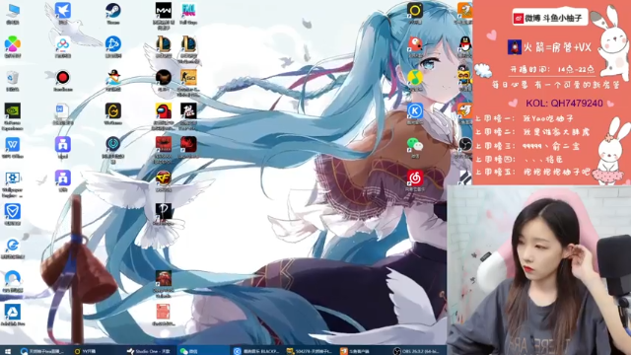This screenshot has width=631, height=355.
Task: Switch to the Douyu client taskbar window
Action: click(x=362, y=351)
